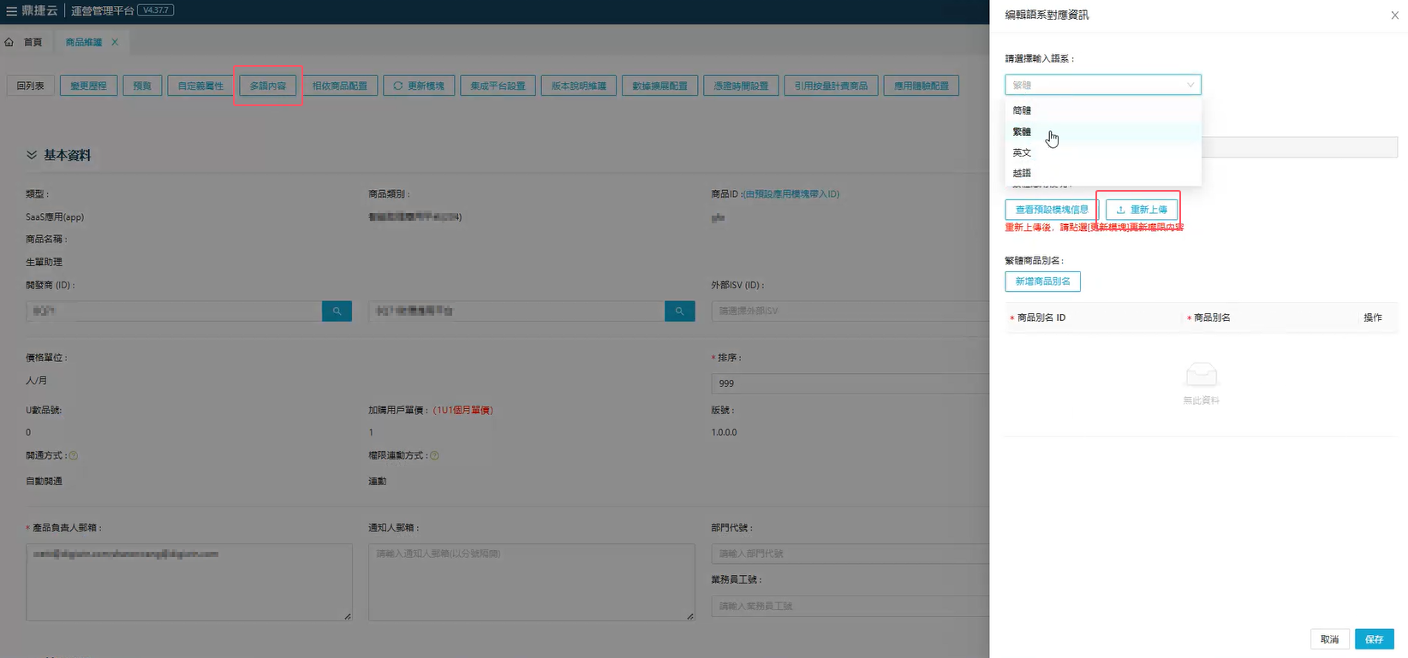The height and width of the screenshot is (658, 1408).
Task: Click 重新上傳 upload button
Action: [1142, 210]
